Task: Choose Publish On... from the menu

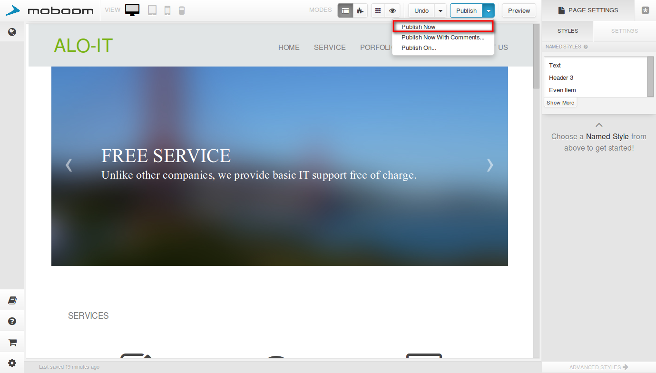Action: click(443, 48)
